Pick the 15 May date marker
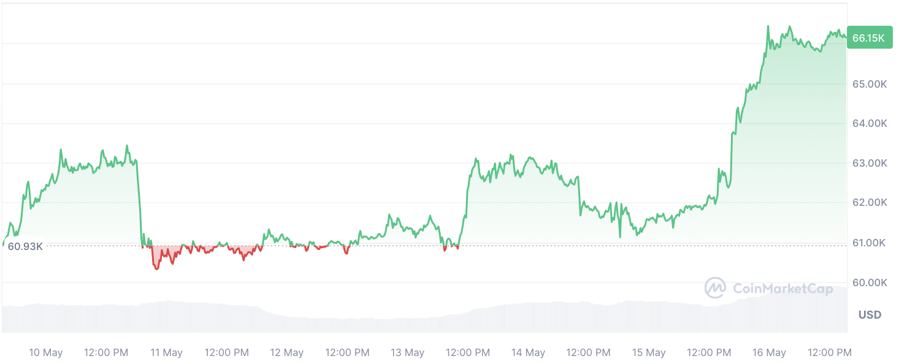 pyautogui.click(x=649, y=352)
